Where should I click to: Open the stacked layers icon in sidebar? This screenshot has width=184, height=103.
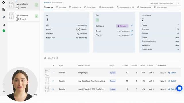tap(4, 17)
